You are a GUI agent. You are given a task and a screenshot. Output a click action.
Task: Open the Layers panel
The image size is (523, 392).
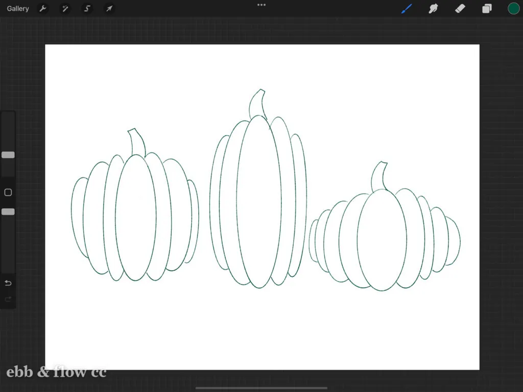point(487,9)
